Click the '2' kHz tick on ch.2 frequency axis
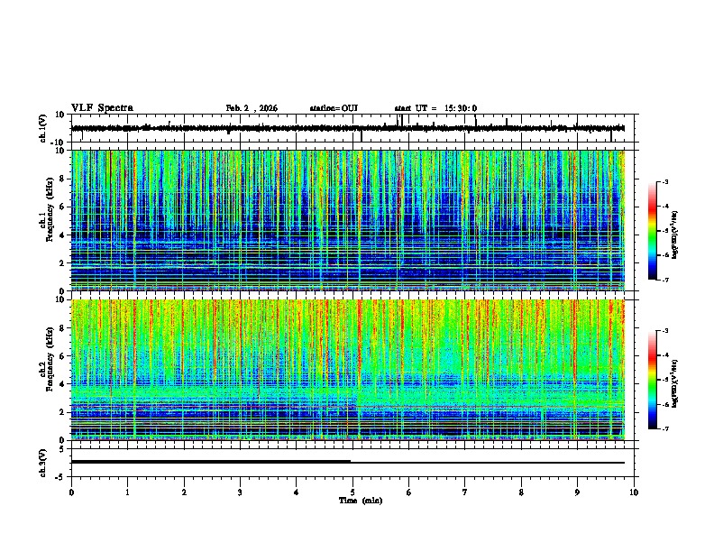714x552 pixels. (x=62, y=412)
